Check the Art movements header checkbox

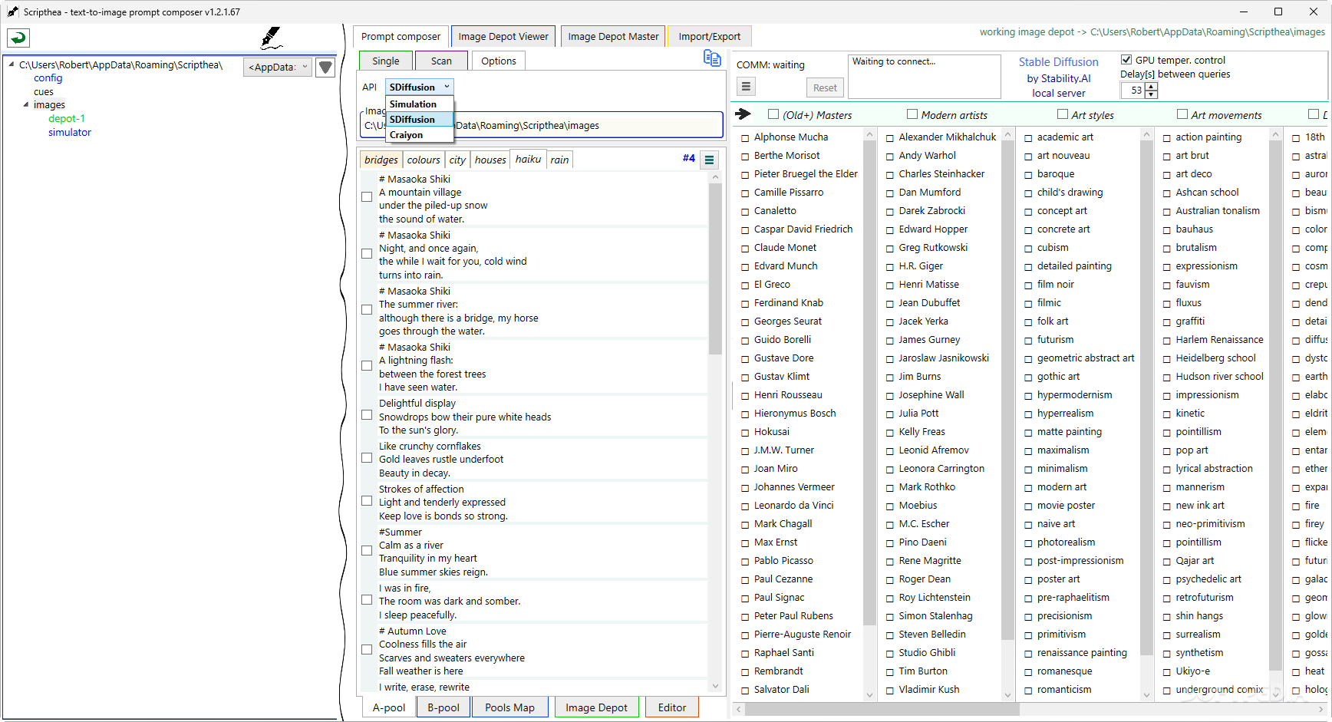(x=1182, y=114)
